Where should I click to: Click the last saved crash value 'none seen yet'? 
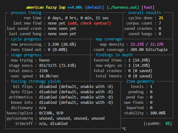point(62,29)
